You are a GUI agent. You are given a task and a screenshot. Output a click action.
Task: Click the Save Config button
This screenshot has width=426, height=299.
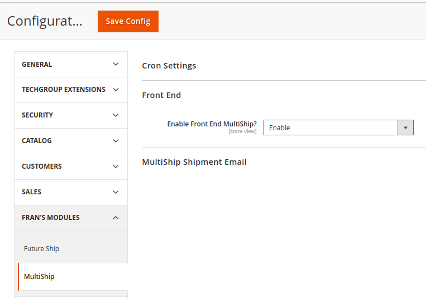[x=128, y=21]
